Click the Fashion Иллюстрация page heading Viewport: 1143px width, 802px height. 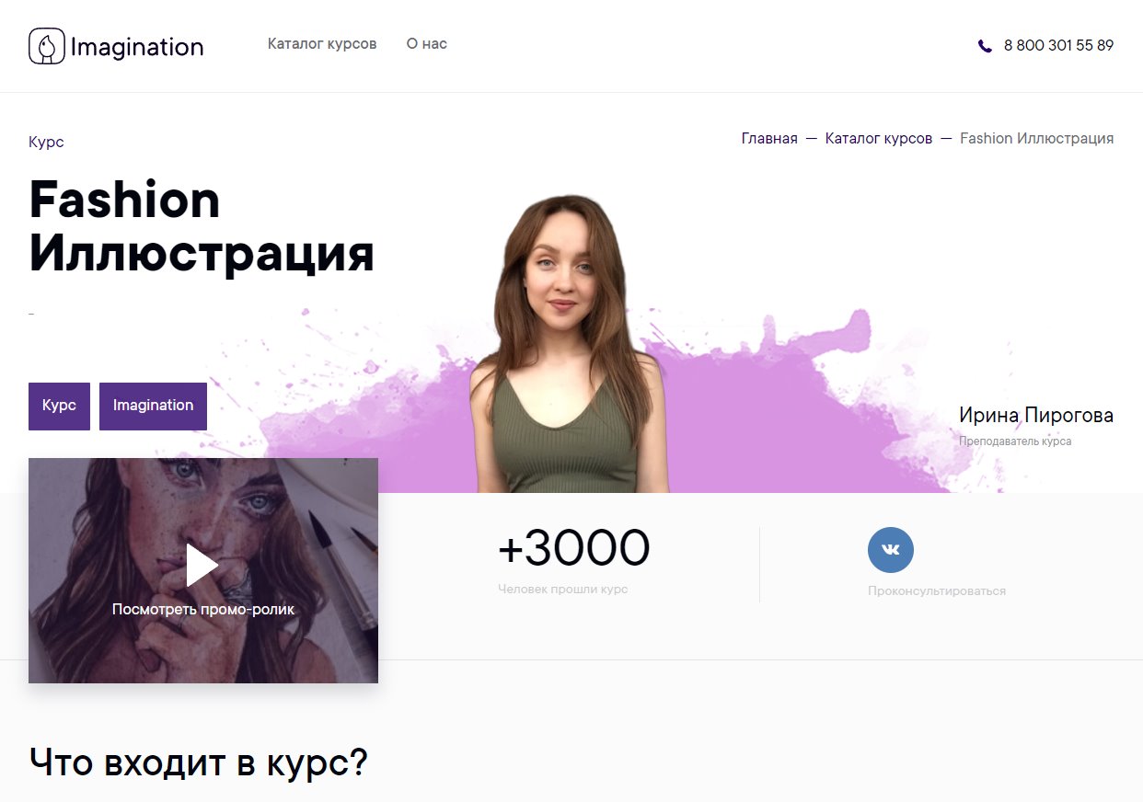(x=202, y=226)
